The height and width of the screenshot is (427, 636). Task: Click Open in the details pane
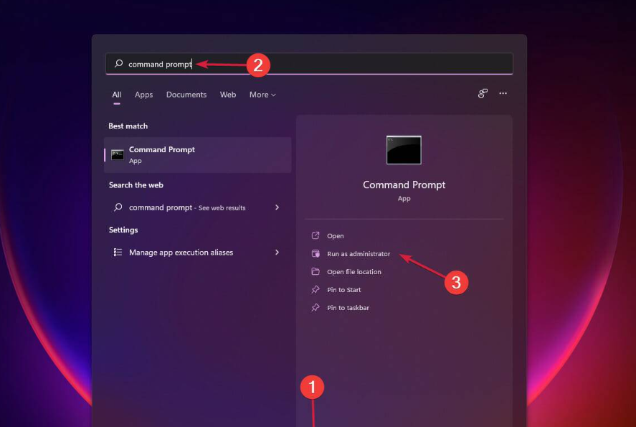pyautogui.click(x=335, y=236)
